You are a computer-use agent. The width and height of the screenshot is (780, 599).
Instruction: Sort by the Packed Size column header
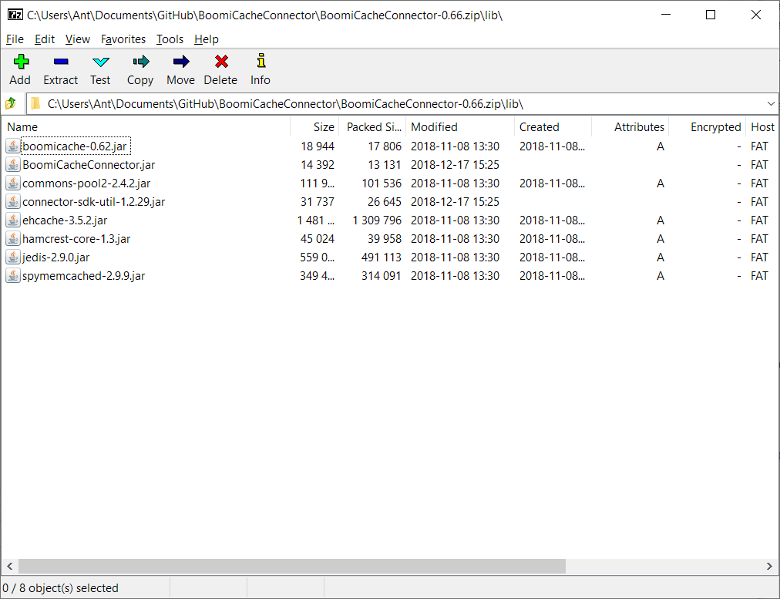point(372,127)
